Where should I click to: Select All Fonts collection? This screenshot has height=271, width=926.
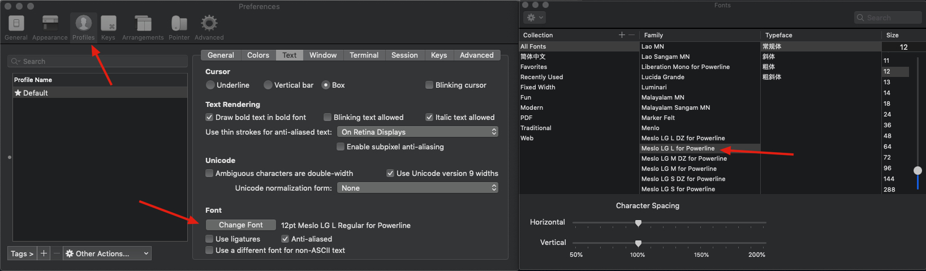pyautogui.click(x=579, y=46)
